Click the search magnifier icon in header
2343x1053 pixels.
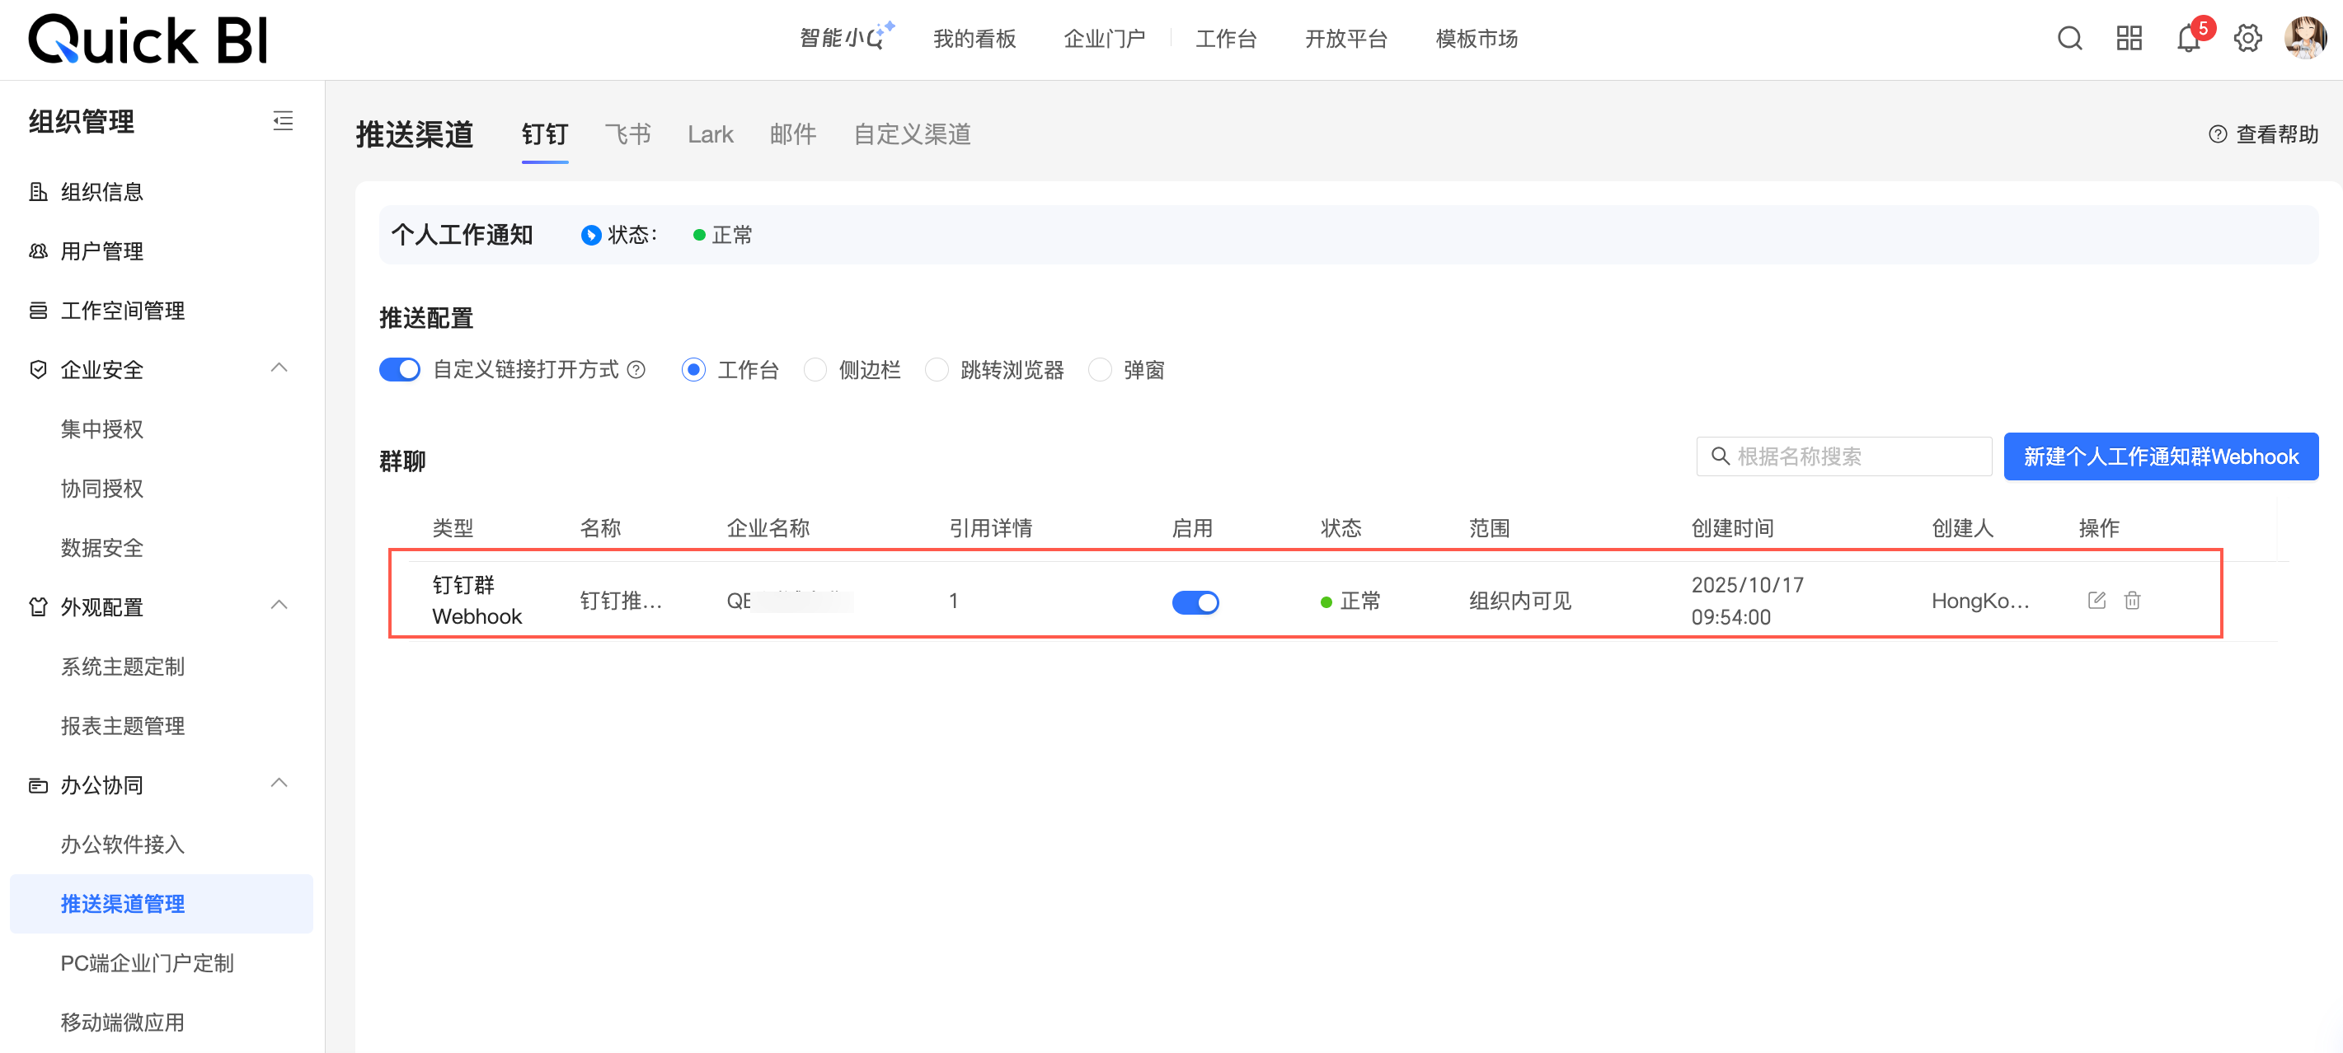click(x=2069, y=38)
